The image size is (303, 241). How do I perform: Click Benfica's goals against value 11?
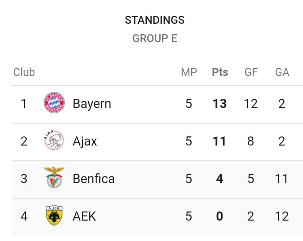[x=281, y=178]
